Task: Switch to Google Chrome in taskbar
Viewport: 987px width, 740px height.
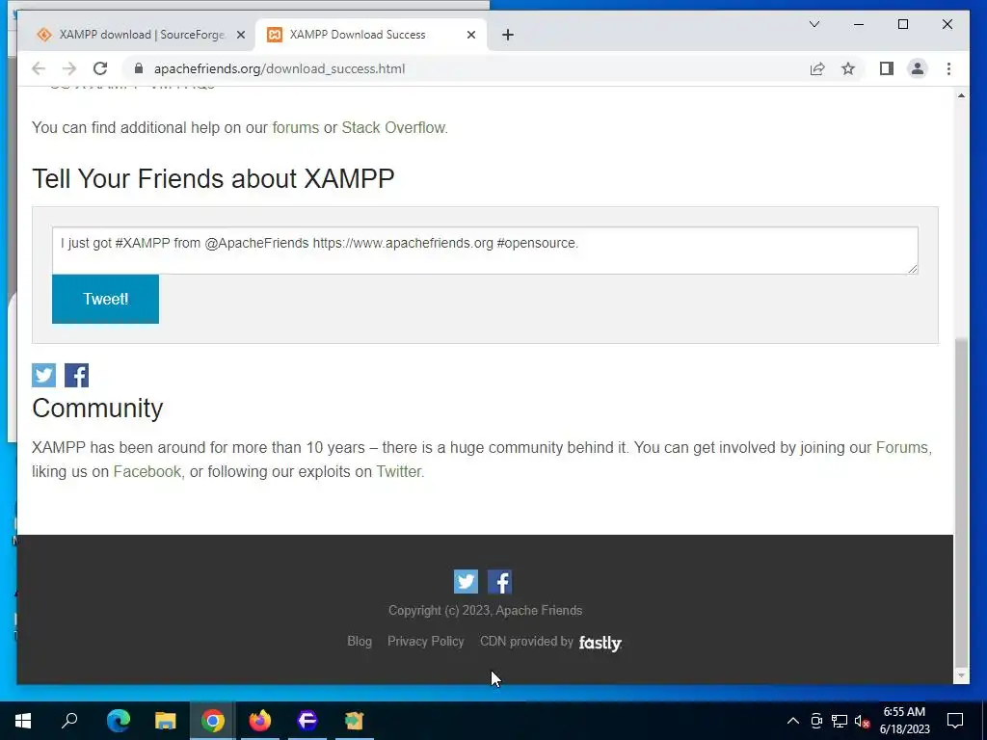Action: [x=213, y=721]
